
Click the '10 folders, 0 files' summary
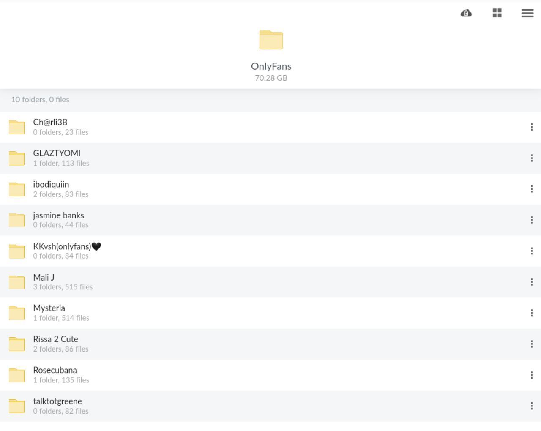40,100
